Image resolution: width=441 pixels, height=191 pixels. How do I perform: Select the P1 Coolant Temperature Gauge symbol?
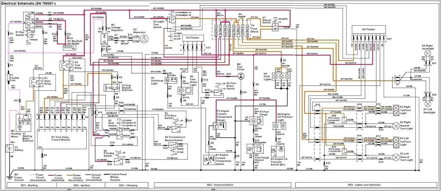[x=220, y=127]
